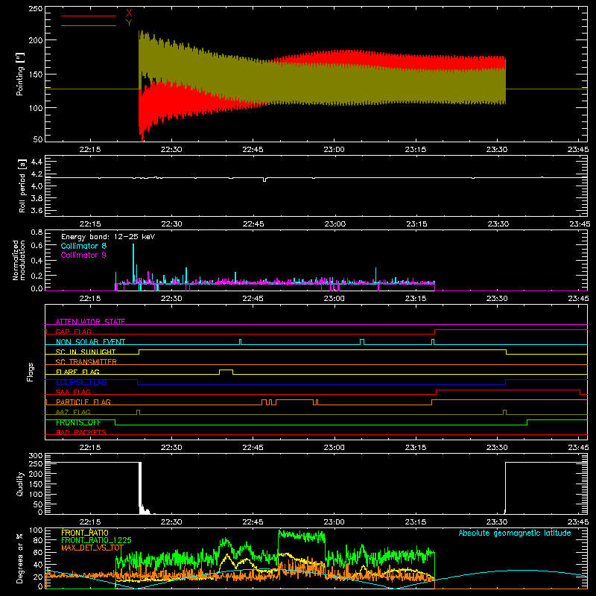Click the SC_TRANSMITTER flag label
Viewport: 596px width, 596px height.
tap(86, 361)
